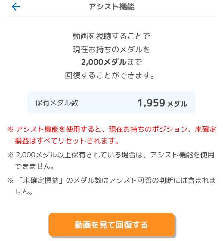
Task: Click the bold 2,000メダル text in description
Action: [104, 62]
